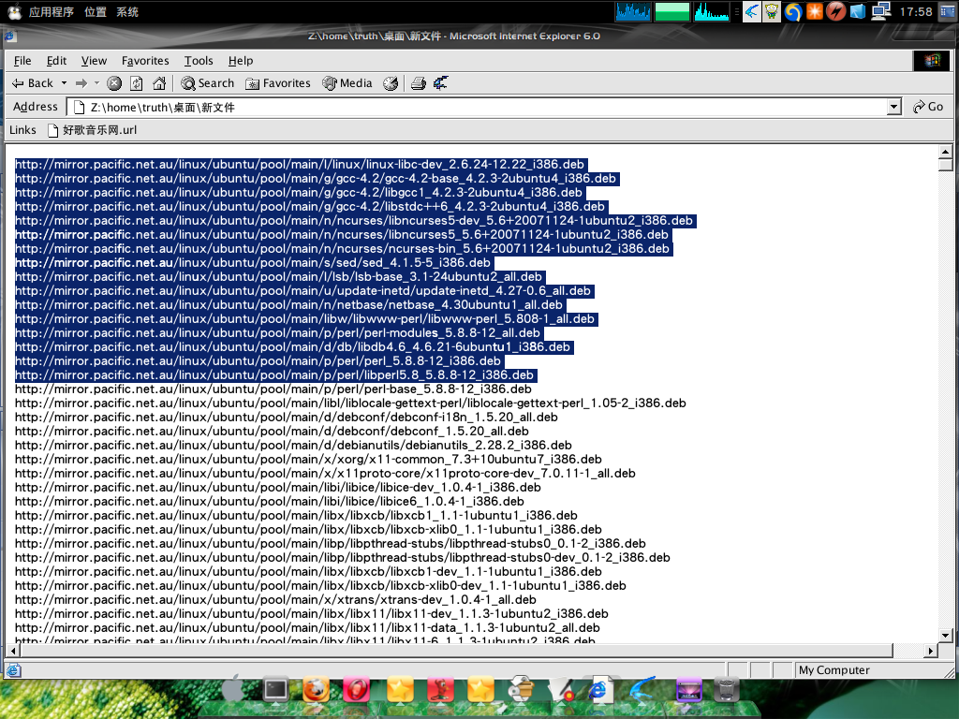Click the cartoon character tray icon
This screenshot has width=959, height=719.
coord(772,11)
